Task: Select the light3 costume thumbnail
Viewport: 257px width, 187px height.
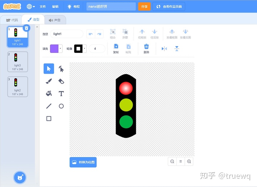Action: (17, 62)
